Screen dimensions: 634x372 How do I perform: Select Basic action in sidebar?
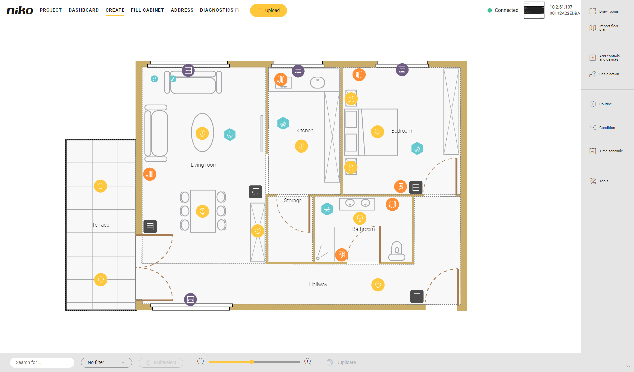point(604,74)
